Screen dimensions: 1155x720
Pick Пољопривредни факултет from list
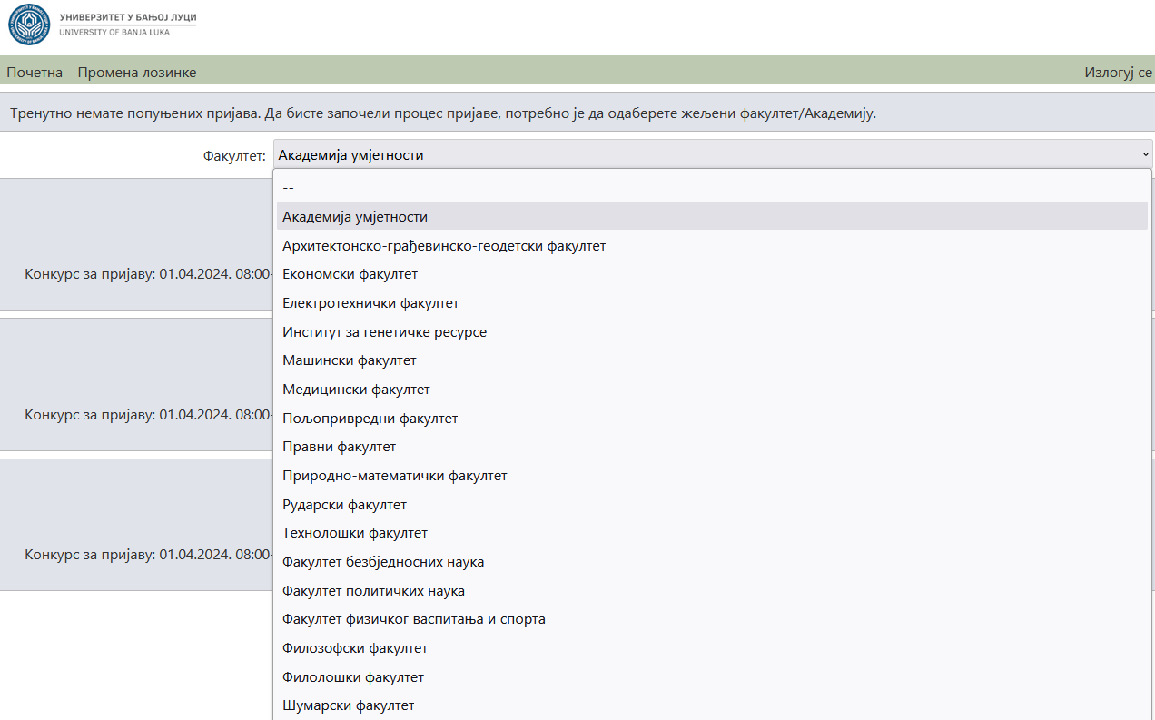click(x=370, y=419)
